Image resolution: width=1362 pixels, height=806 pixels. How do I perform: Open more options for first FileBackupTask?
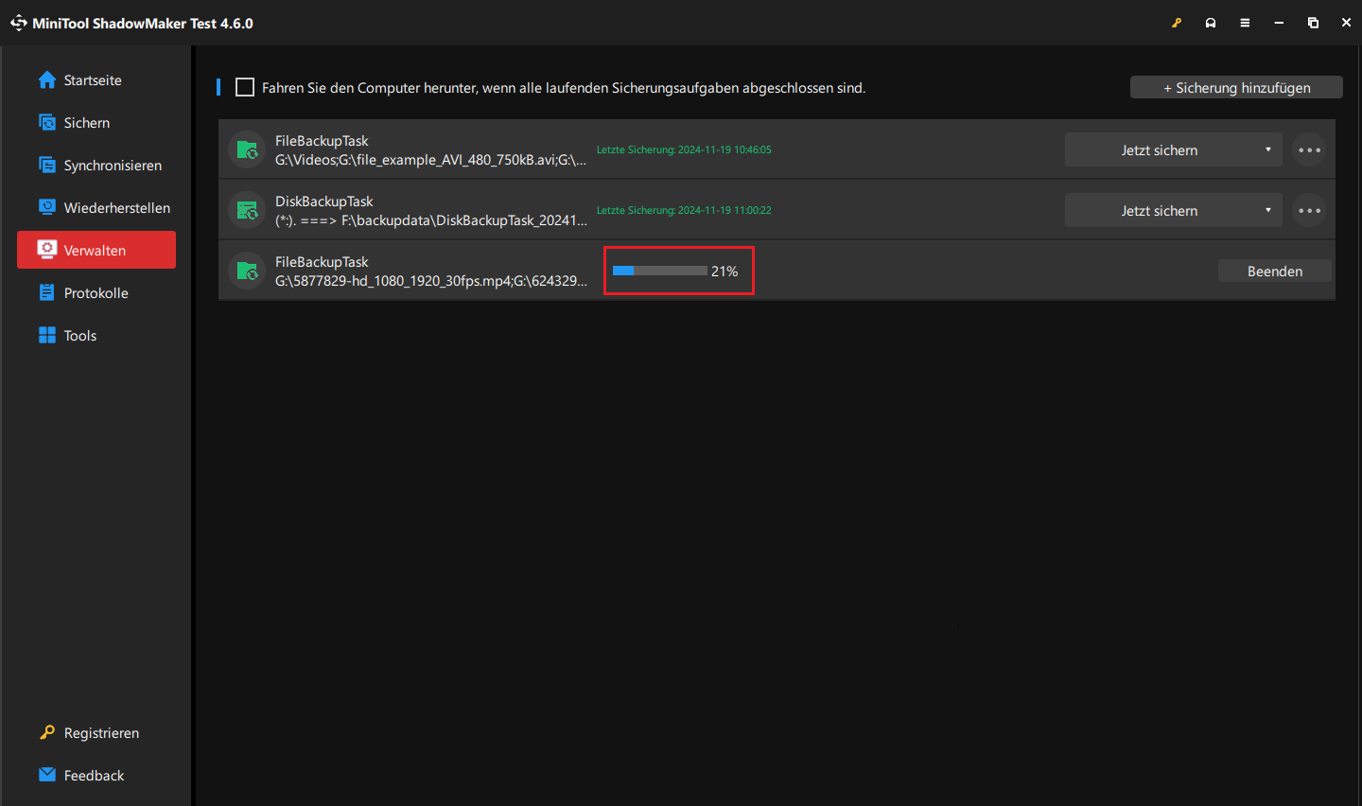click(1309, 149)
